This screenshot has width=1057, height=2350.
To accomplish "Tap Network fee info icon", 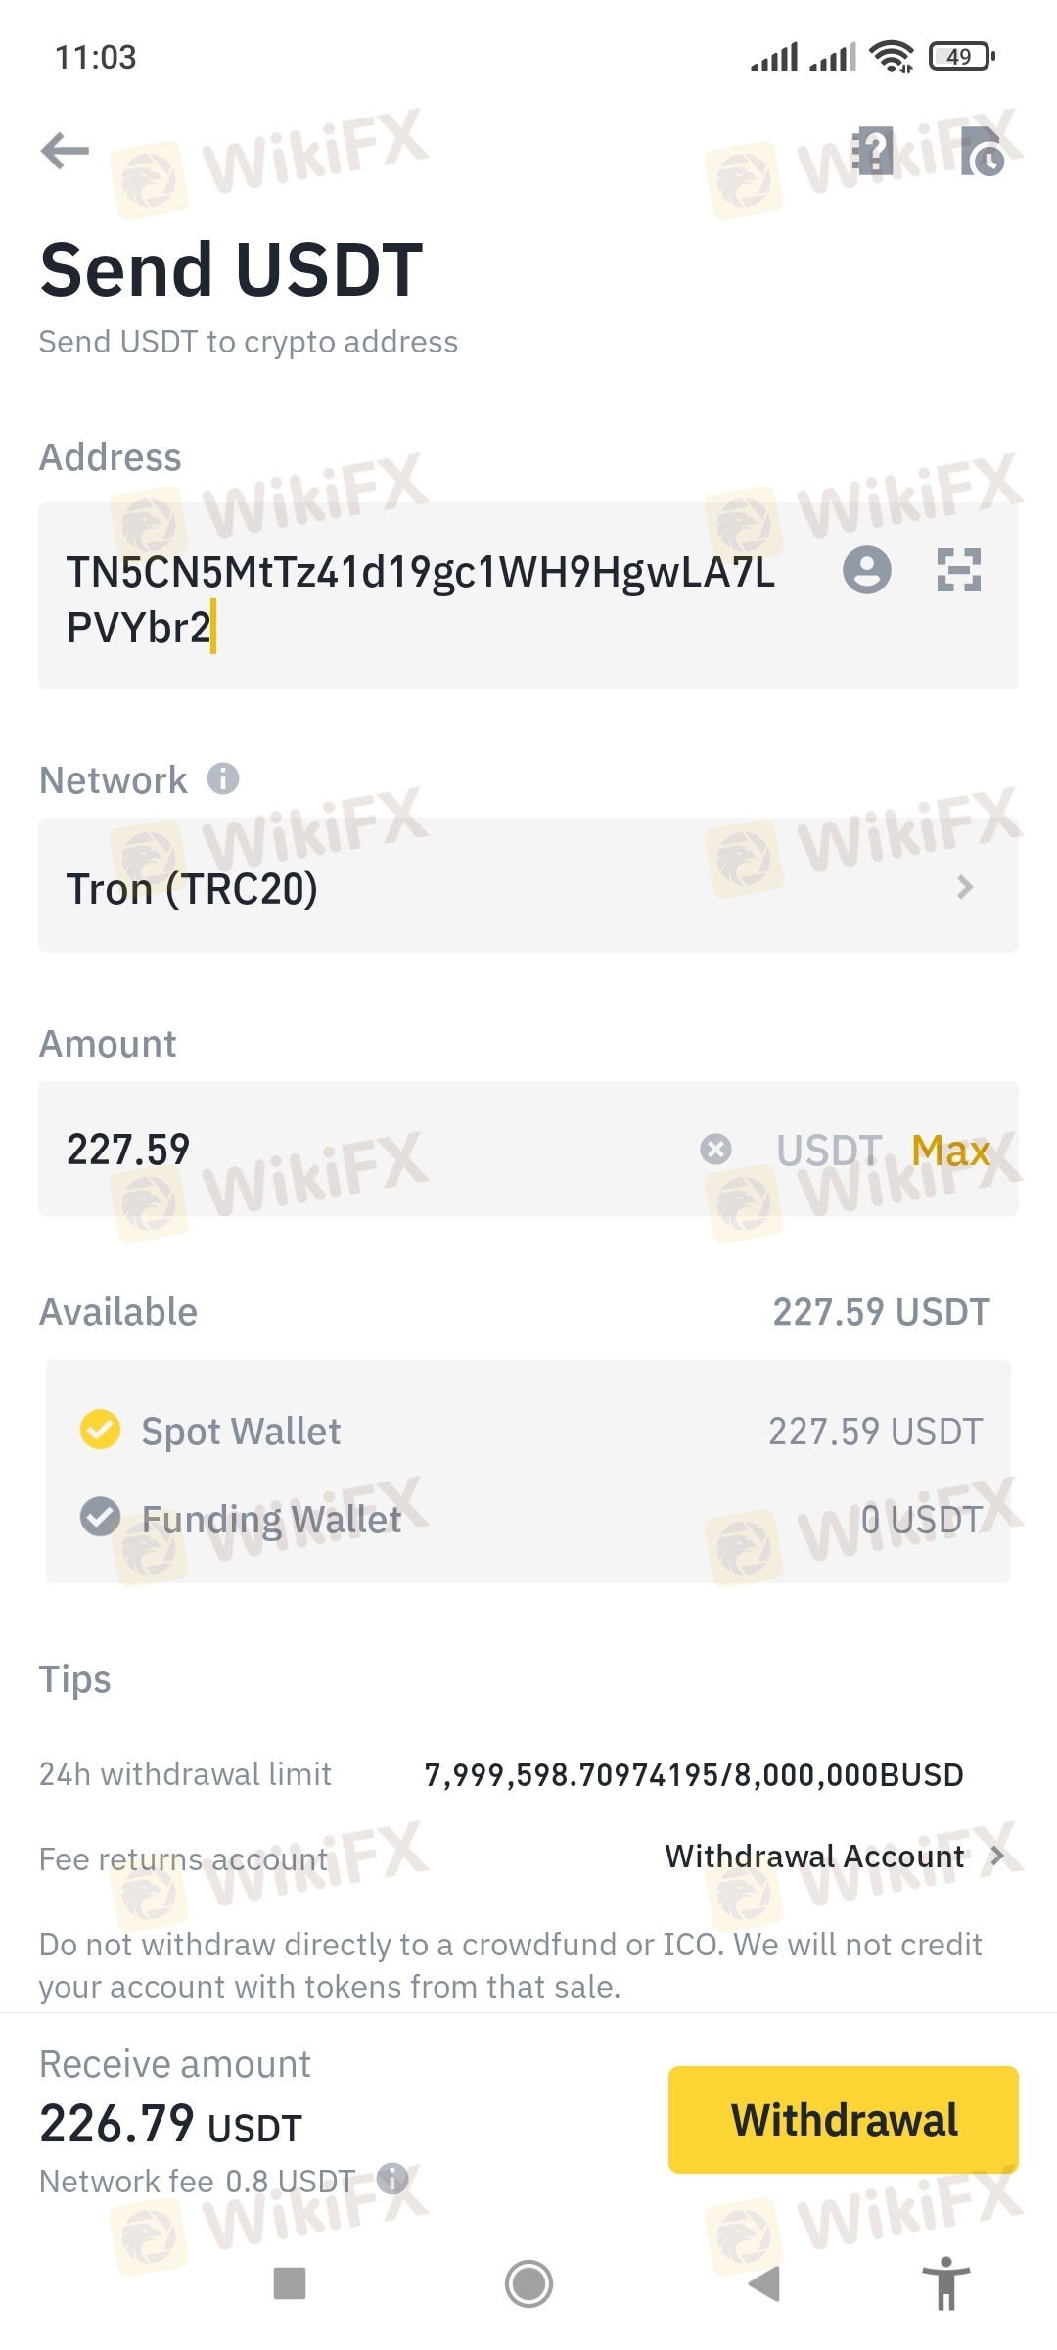I will pyautogui.click(x=392, y=2178).
